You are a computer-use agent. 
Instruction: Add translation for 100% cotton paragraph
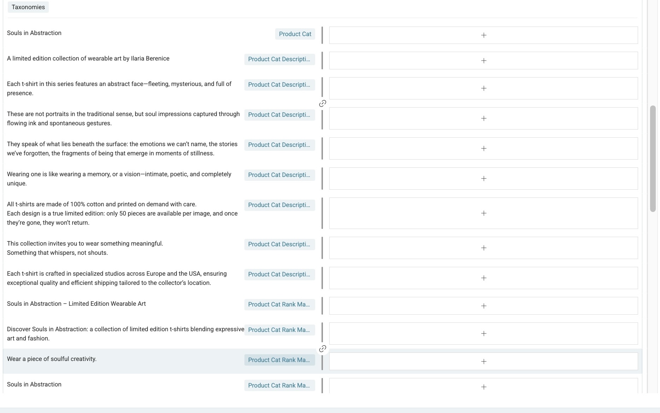point(484,213)
